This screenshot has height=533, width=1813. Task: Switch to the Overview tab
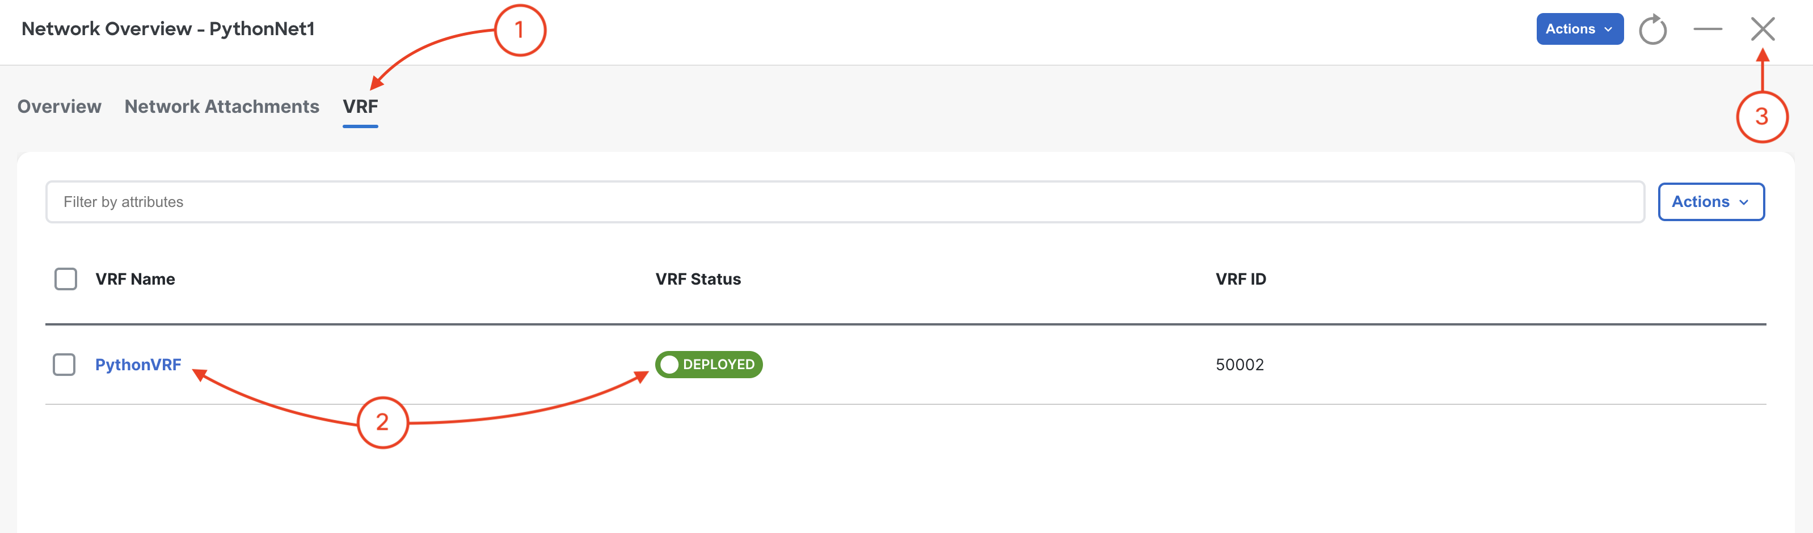(x=59, y=106)
